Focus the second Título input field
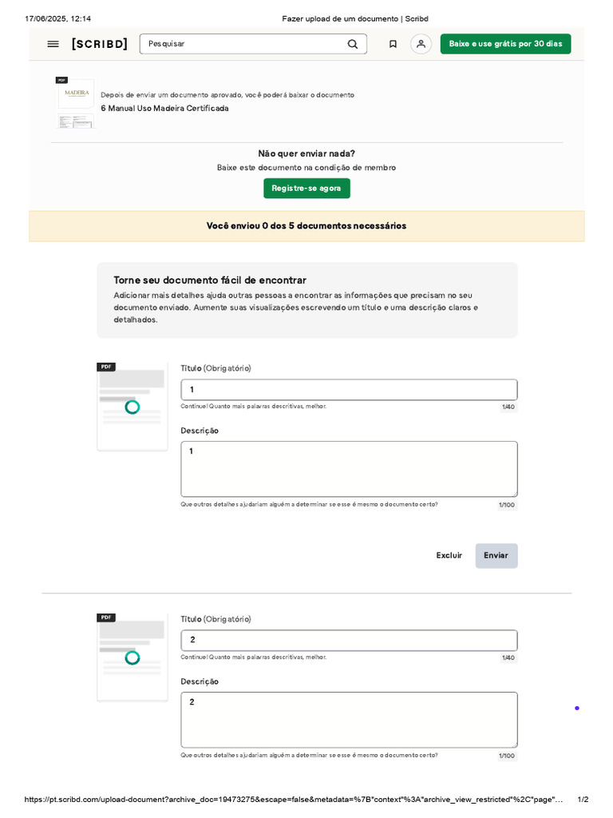Image resolution: width=613 pixels, height=818 pixels. coord(349,640)
